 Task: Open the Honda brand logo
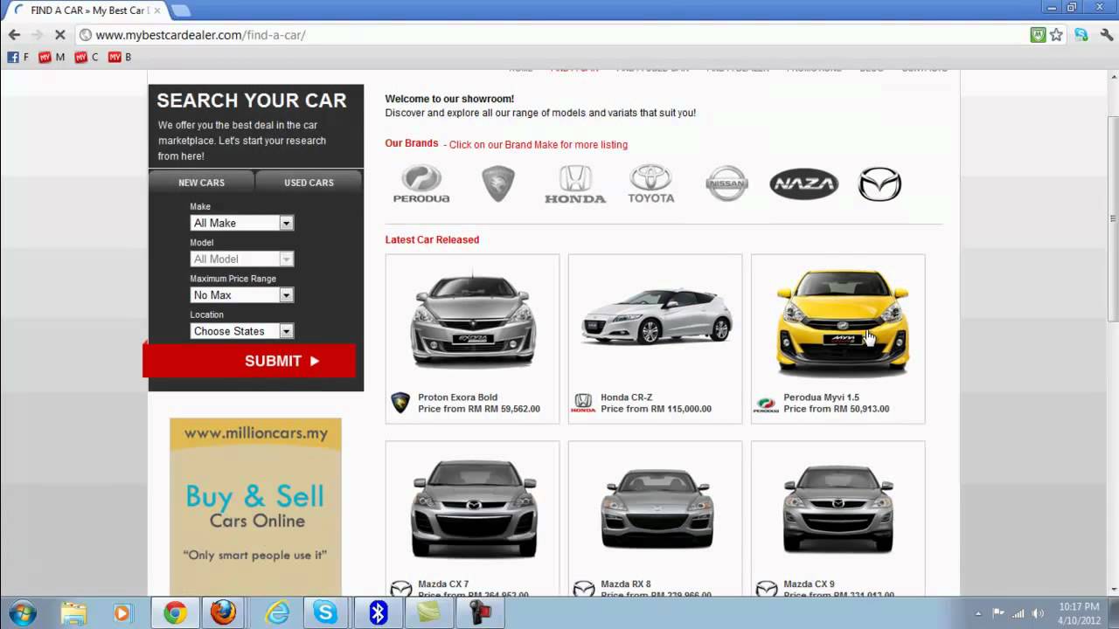(x=575, y=184)
